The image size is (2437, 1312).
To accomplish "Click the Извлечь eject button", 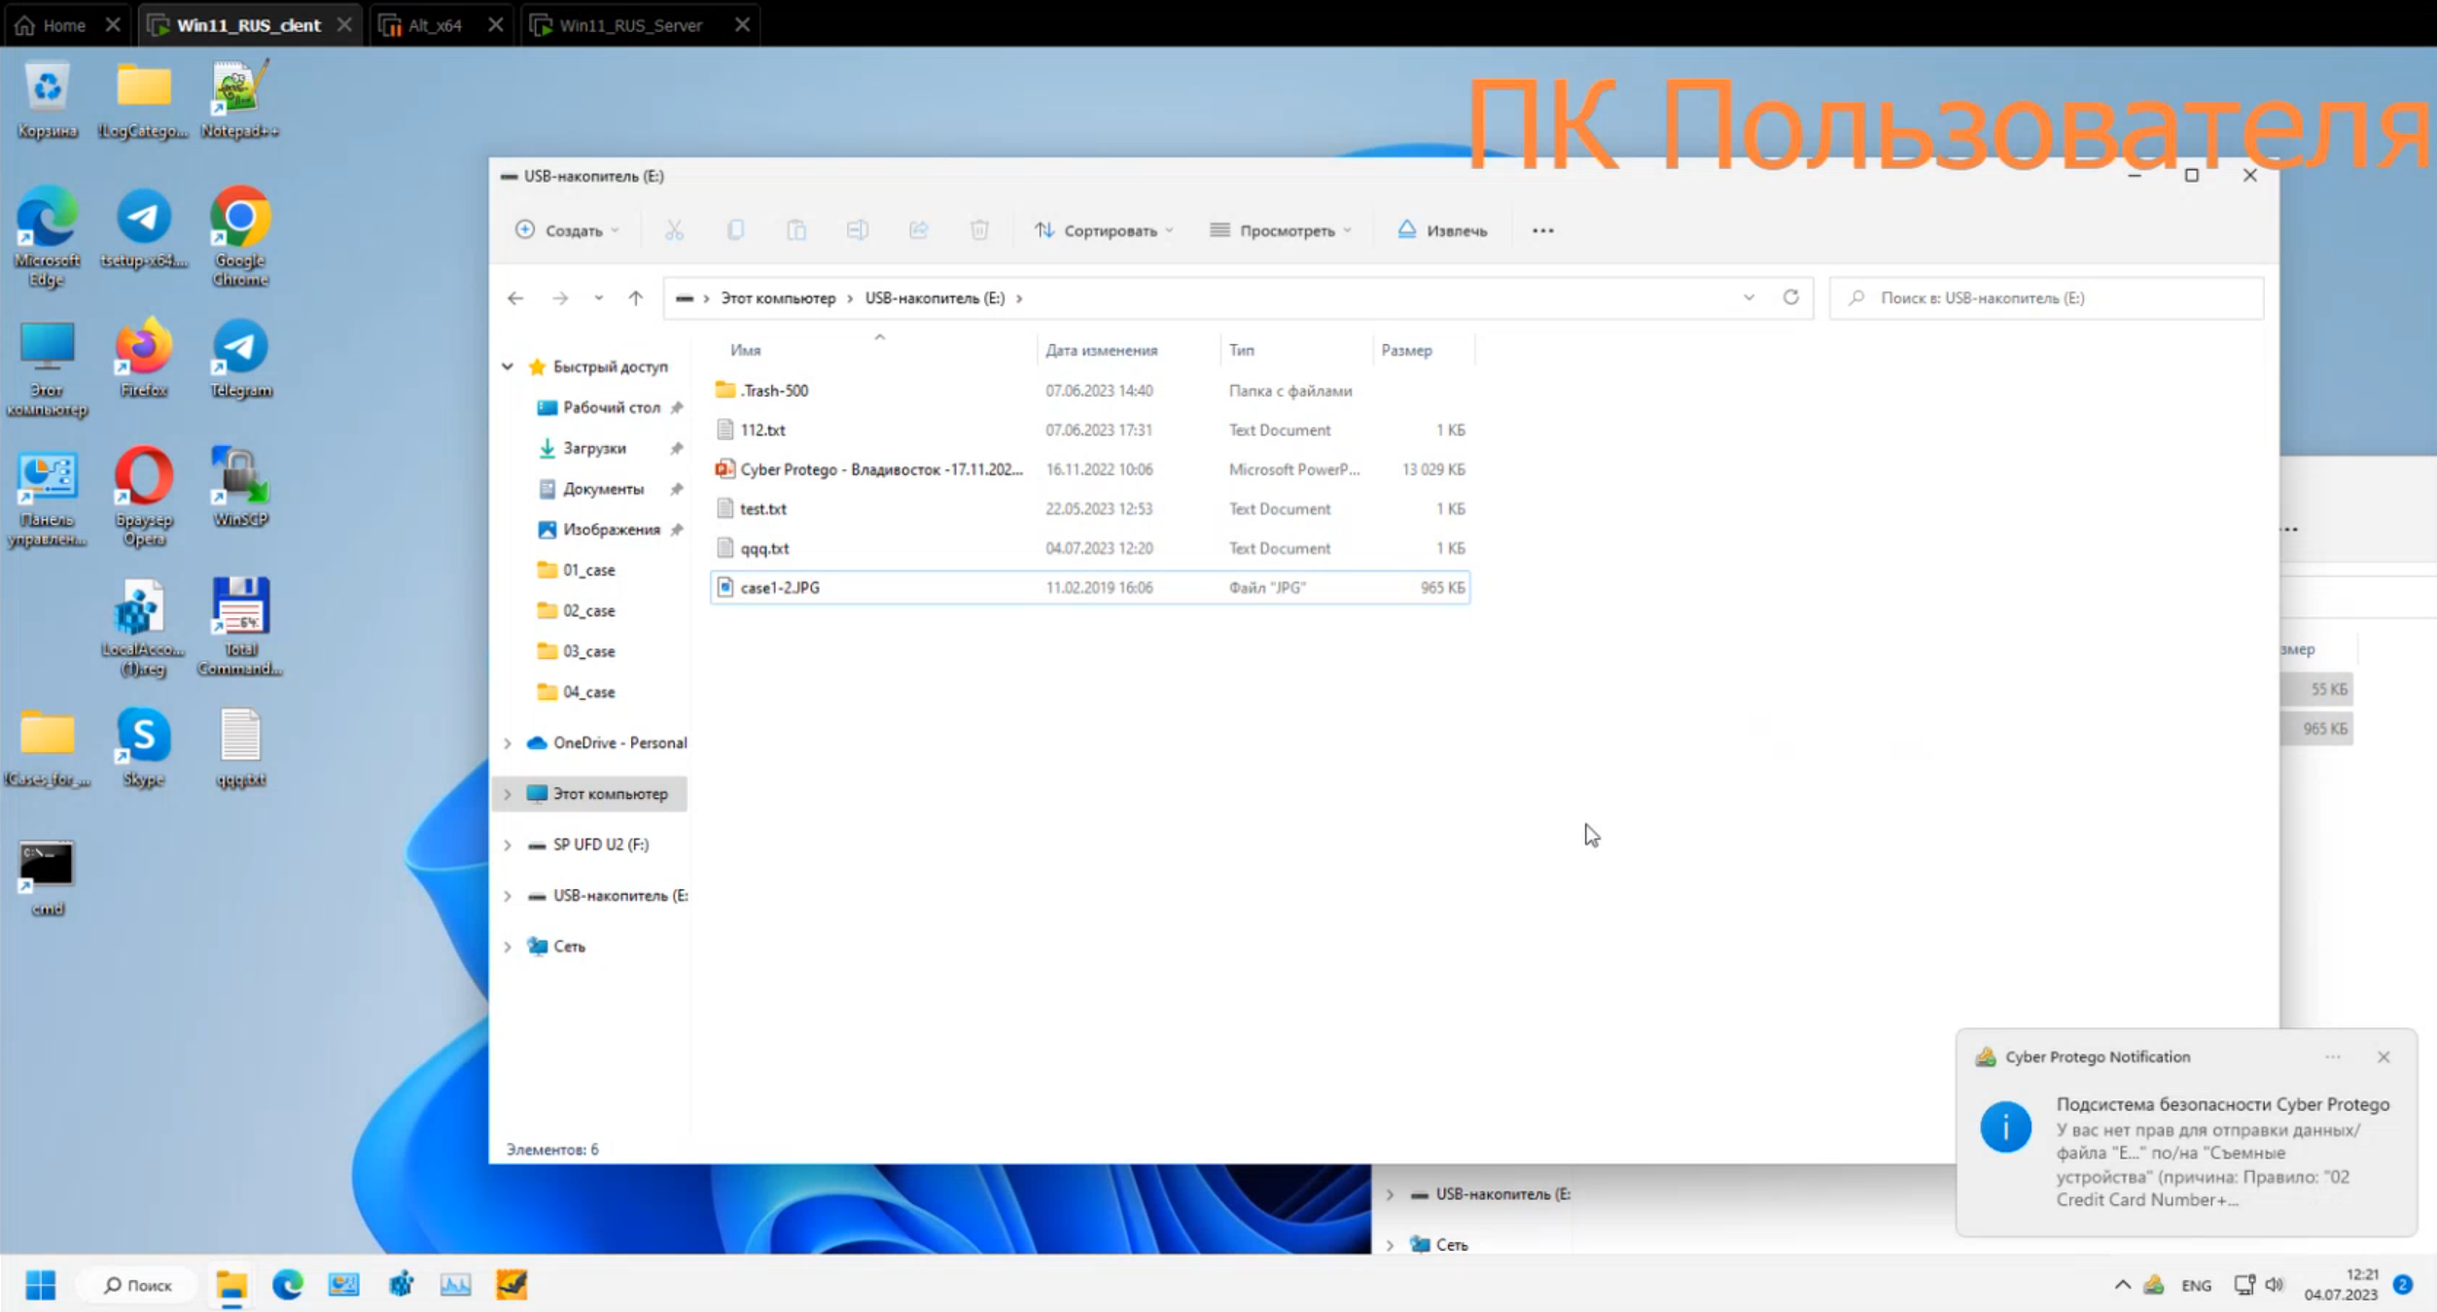I will [x=1442, y=230].
